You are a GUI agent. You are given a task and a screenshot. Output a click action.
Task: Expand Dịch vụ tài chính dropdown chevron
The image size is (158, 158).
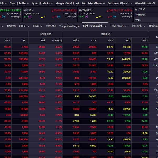105,26
